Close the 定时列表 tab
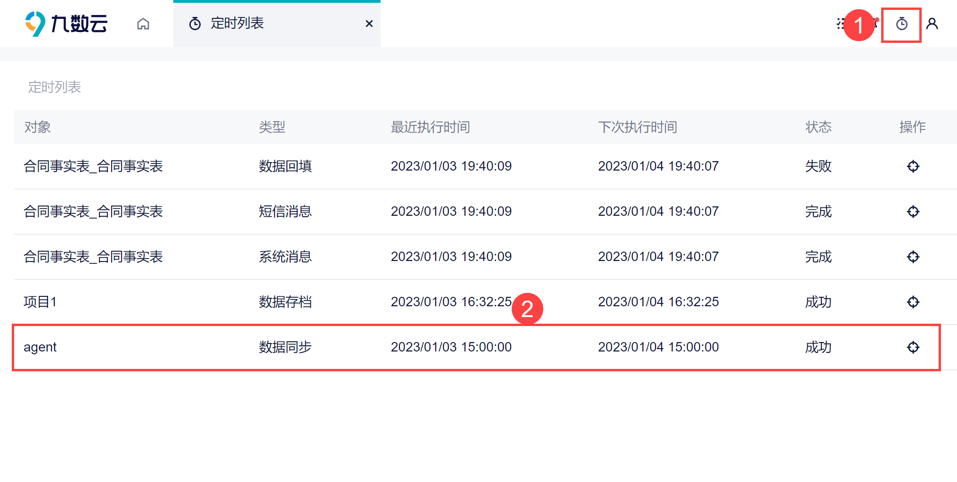 (x=369, y=24)
